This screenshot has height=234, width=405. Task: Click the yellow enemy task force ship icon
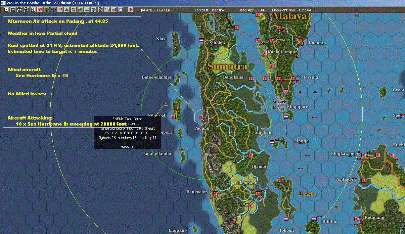pyautogui.click(x=166, y=105)
